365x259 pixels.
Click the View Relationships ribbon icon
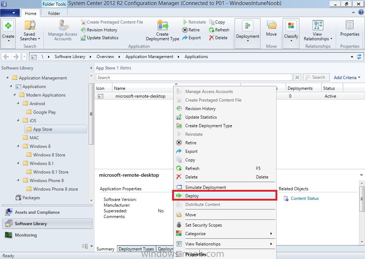point(318,25)
